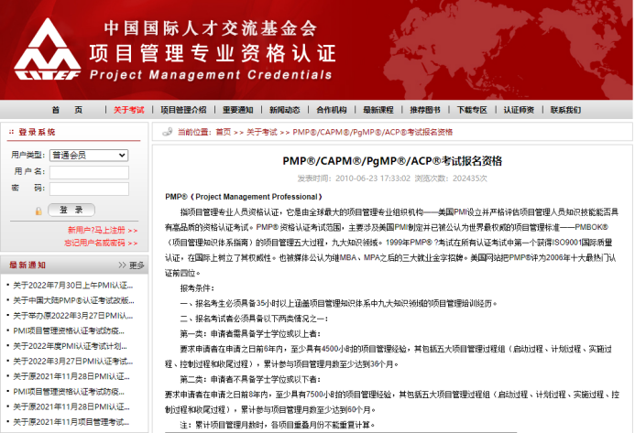Open 新闻动态 navigation item
635x433 pixels.
[285, 110]
